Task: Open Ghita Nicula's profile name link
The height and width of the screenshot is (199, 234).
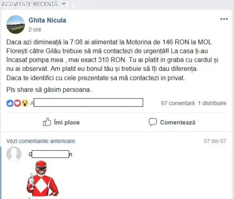Action: click(47, 20)
